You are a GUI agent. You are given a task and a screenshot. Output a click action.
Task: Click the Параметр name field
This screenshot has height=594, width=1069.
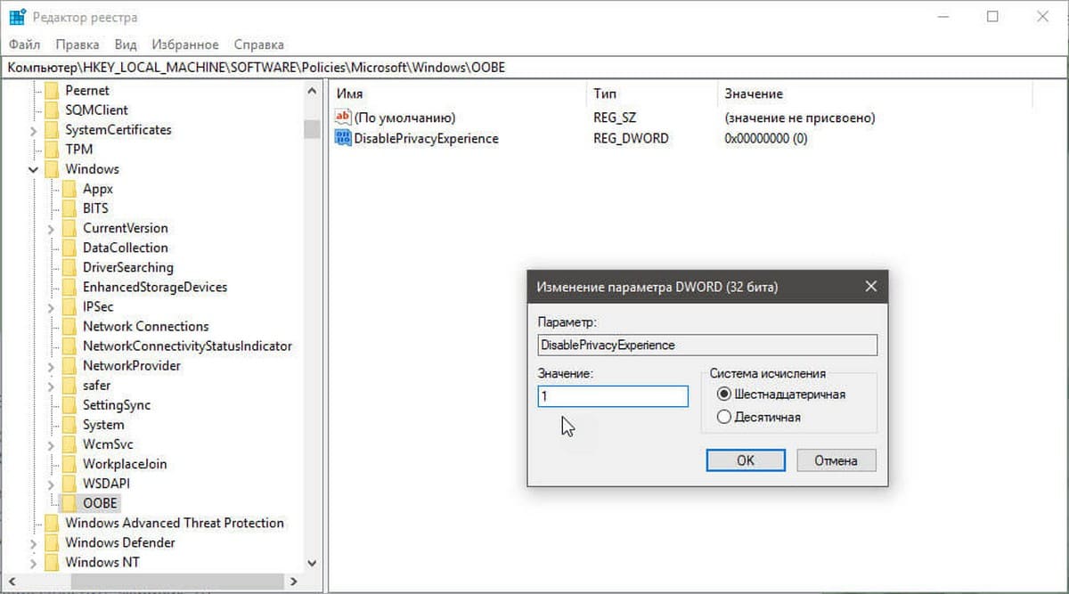click(x=707, y=345)
